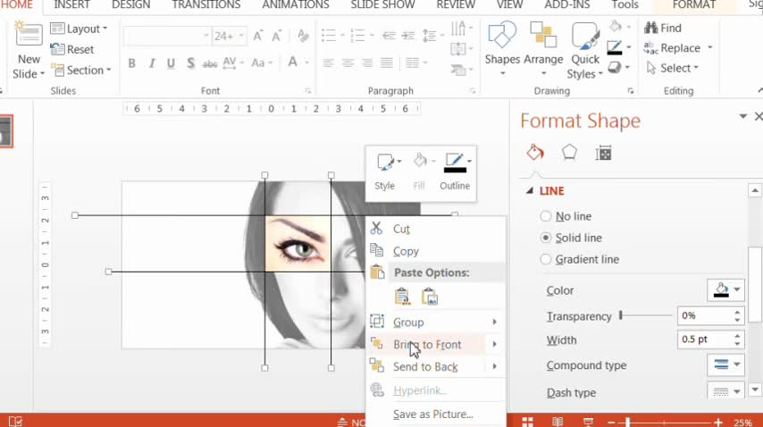This screenshot has height=427, width=763.
Task: Collapse the LINE section
Action: tap(530, 191)
